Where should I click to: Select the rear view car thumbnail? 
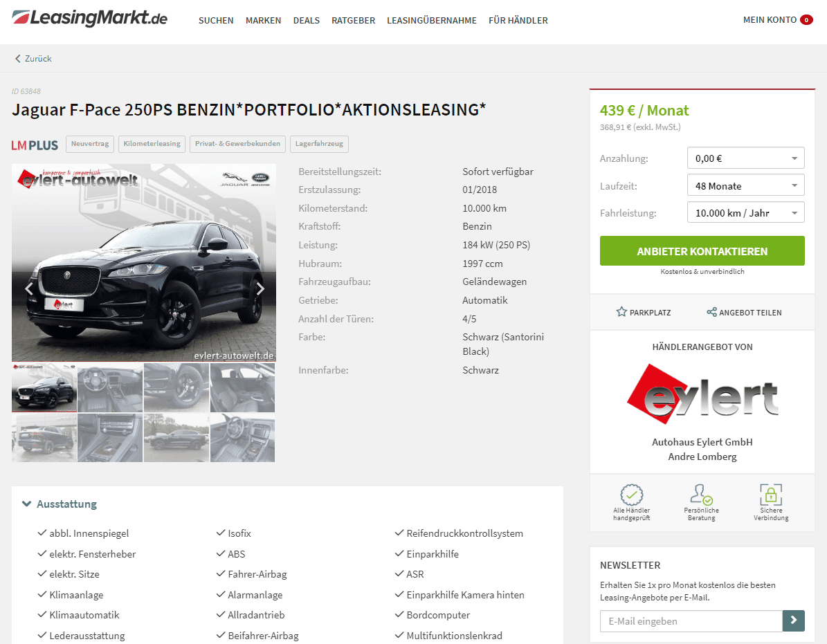tap(44, 437)
